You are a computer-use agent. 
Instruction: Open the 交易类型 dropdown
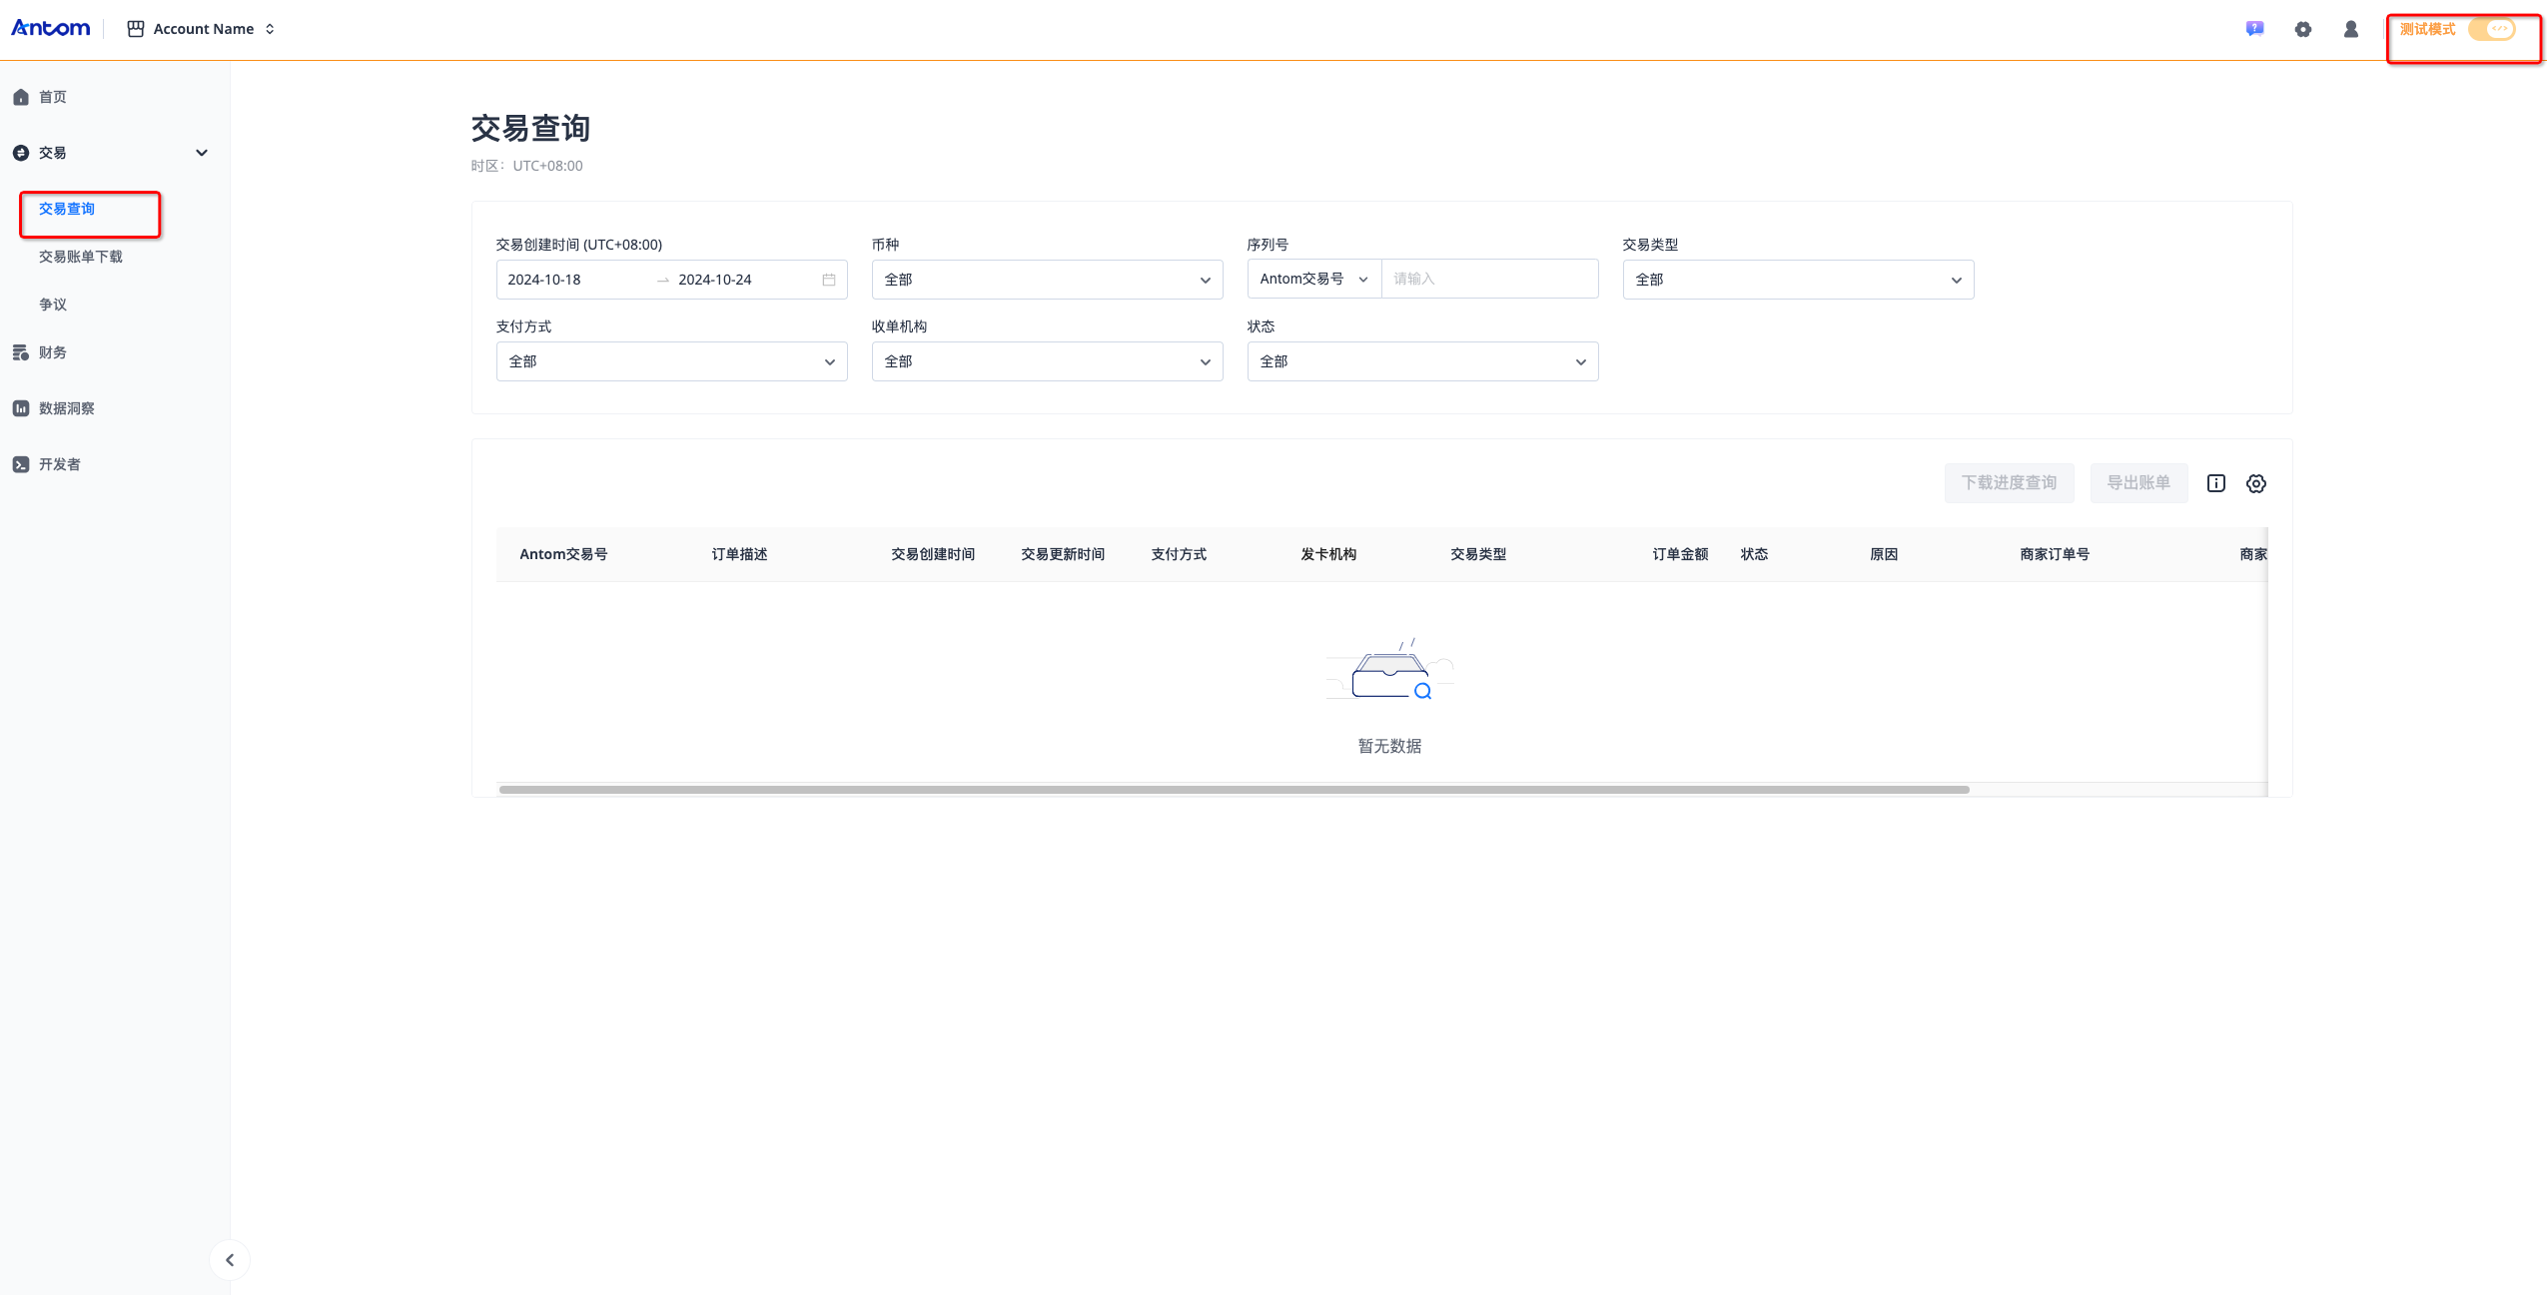(1797, 280)
